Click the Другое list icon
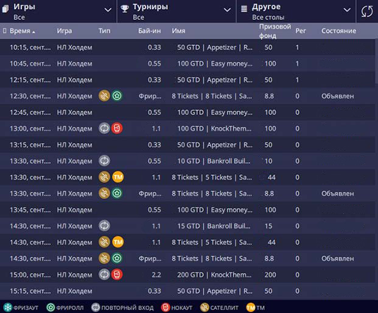The height and width of the screenshot is (313, 378). coord(244,9)
